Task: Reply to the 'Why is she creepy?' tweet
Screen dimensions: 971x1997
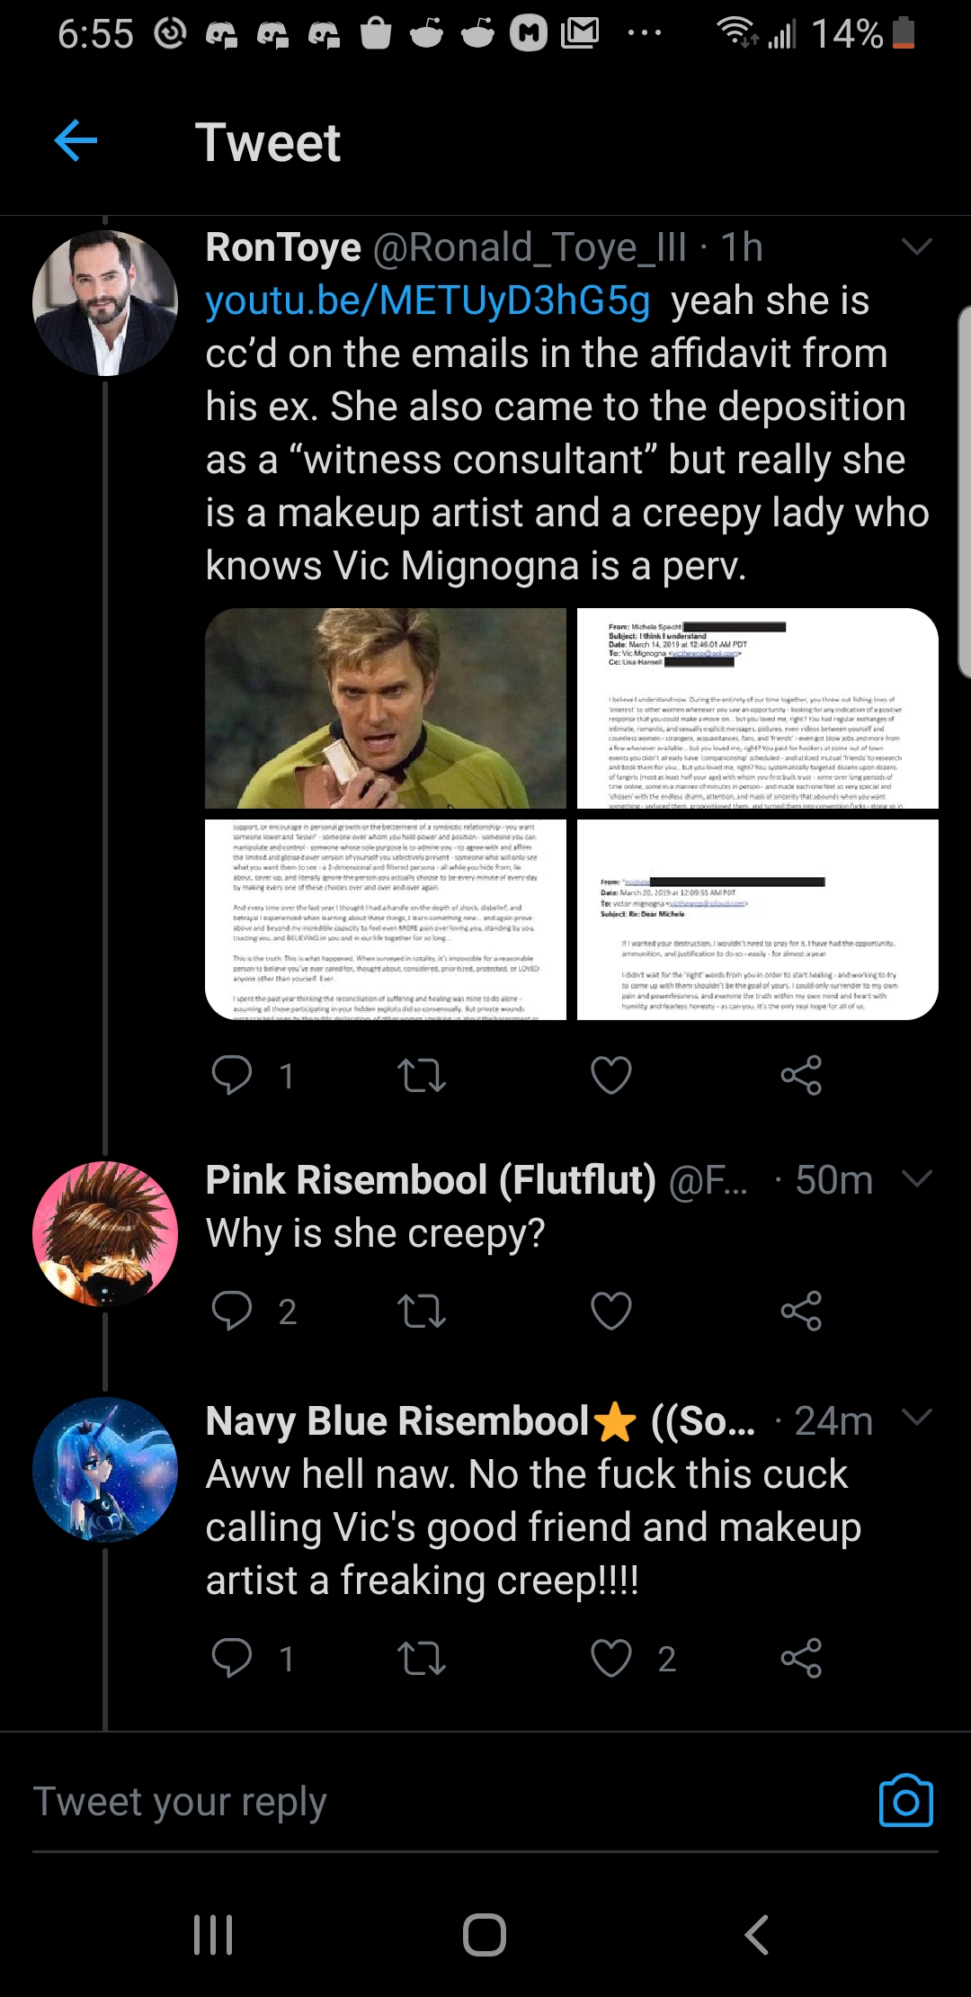Action: 232,1311
